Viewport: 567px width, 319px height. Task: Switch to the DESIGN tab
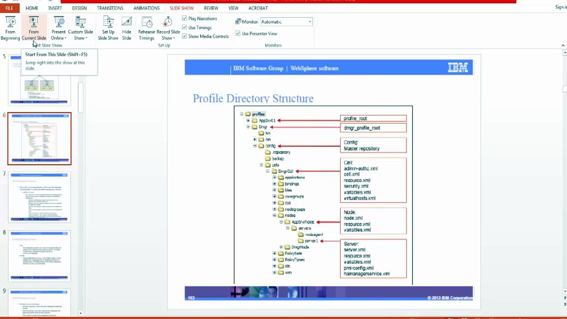[x=79, y=8]
